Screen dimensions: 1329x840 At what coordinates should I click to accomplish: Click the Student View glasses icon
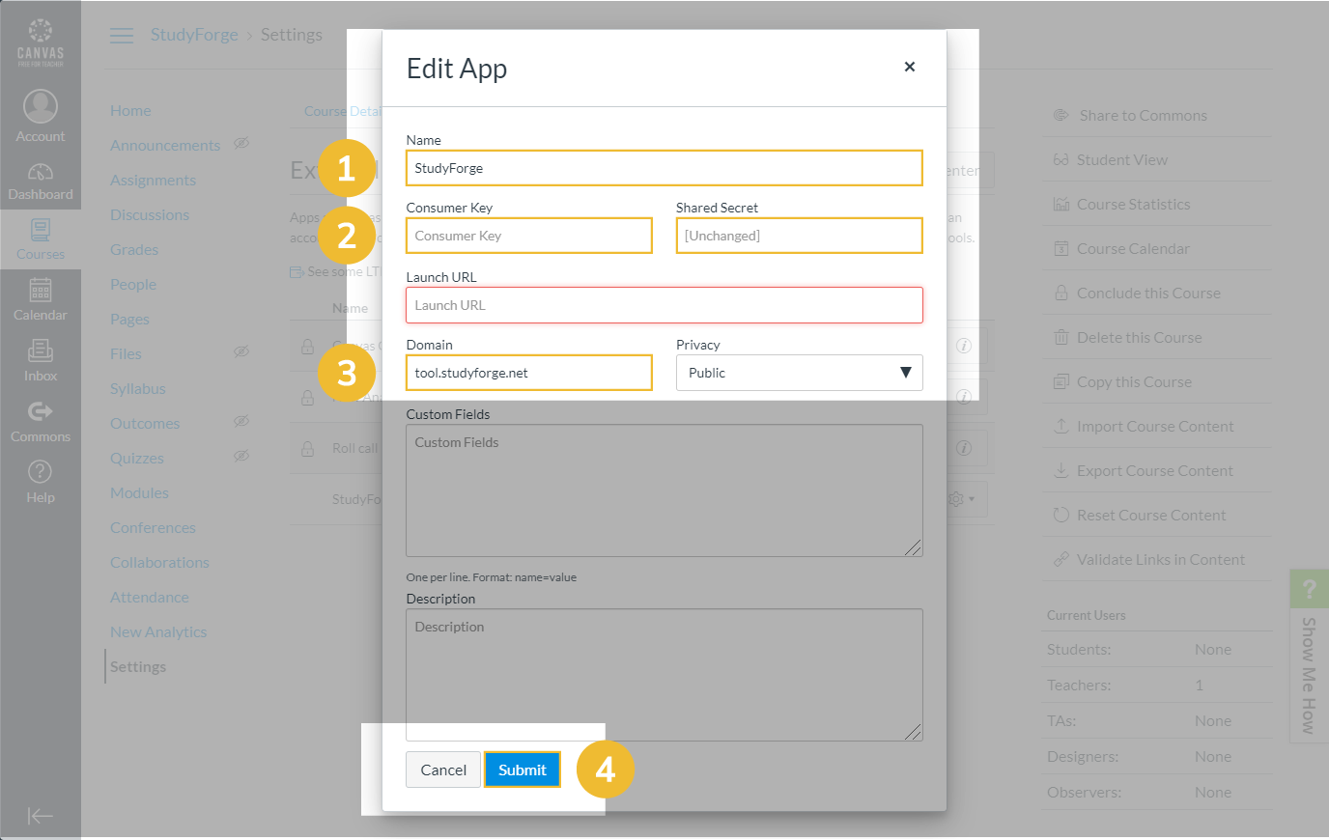point(1060,159)
